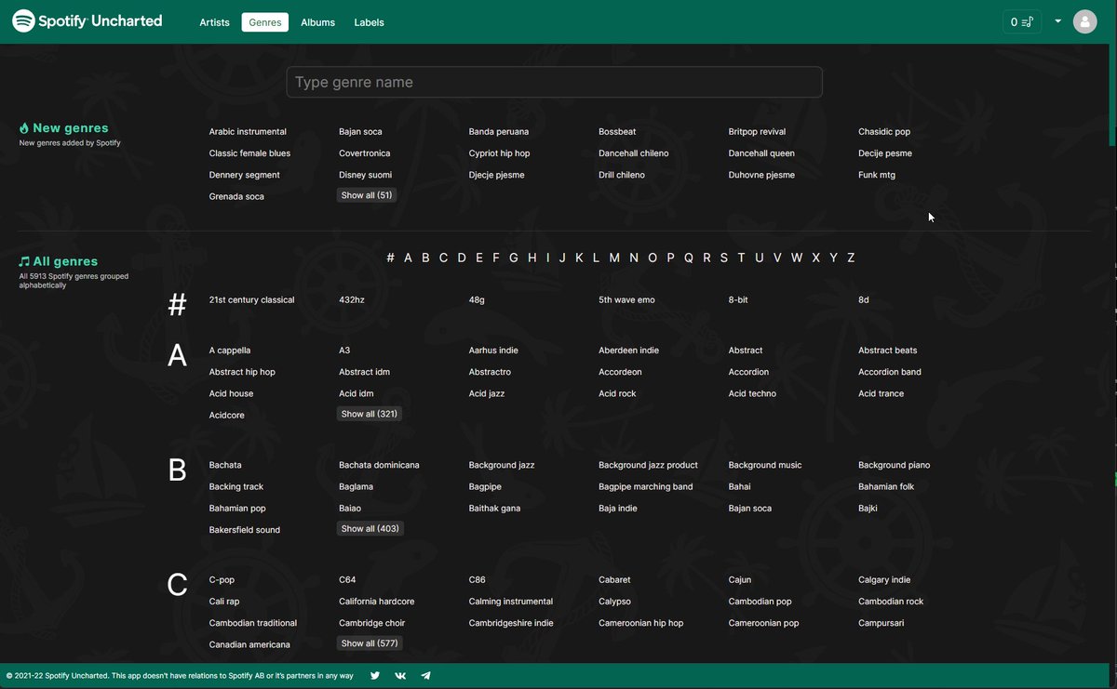Image resolution: width=1117 pixels, height=689 pixels.
Task: Open the Acidcore genre
Action: (x=227, y=416)
